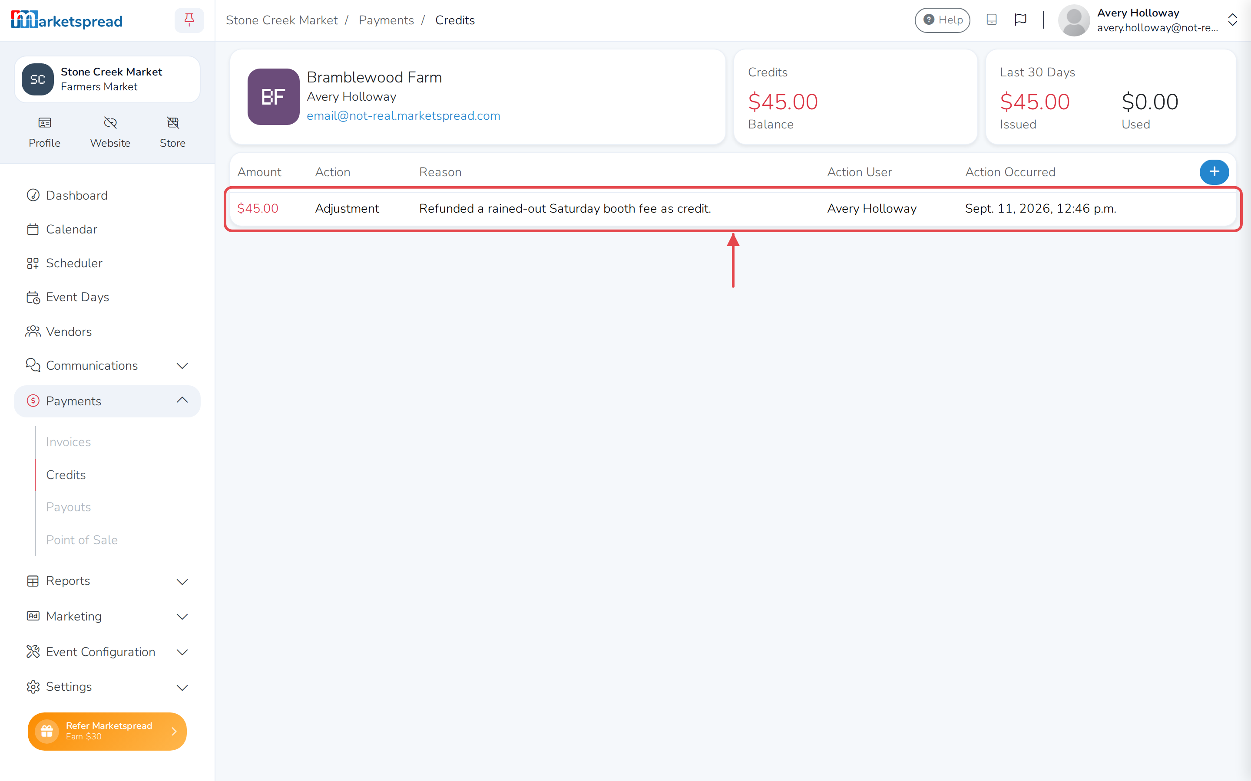1251x781 pixels.
Task: Click the Sept. 11, 2026 timestamp
Action: [1041, 209]
